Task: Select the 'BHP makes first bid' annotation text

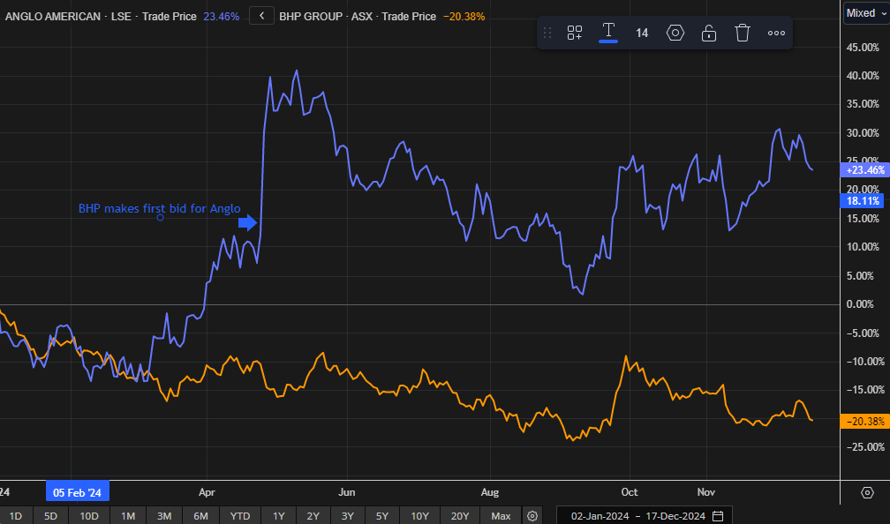Action: (x=159, y=209)
